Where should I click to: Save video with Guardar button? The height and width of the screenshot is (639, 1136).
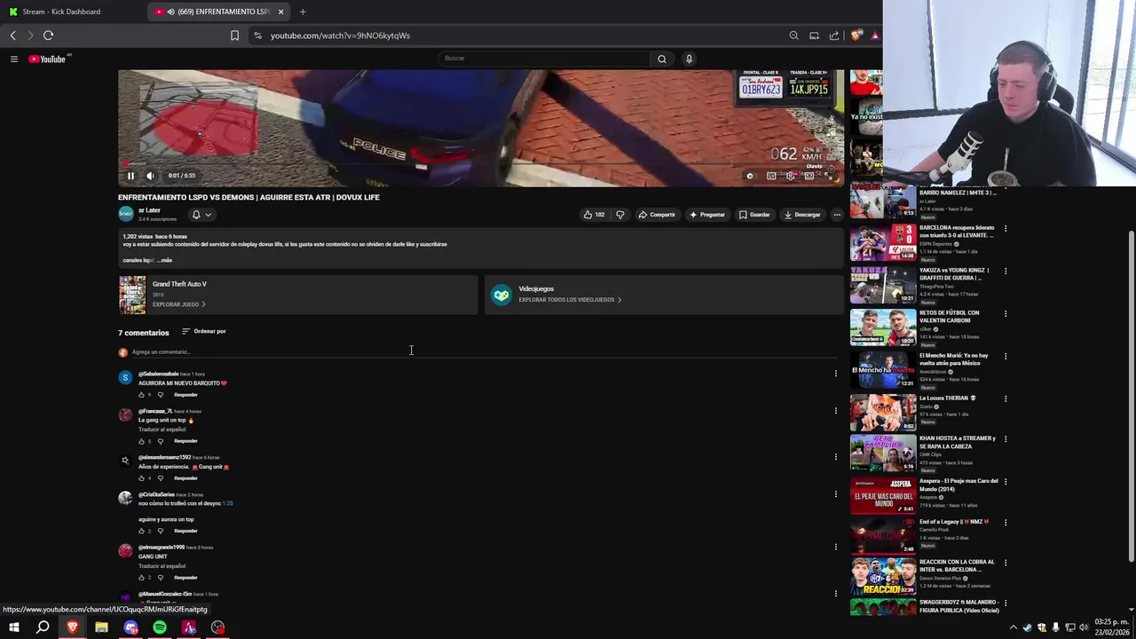[755, 215]
